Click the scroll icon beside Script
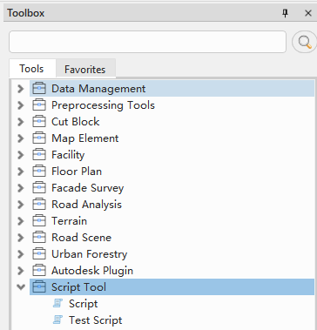 [x=57, y=304]
